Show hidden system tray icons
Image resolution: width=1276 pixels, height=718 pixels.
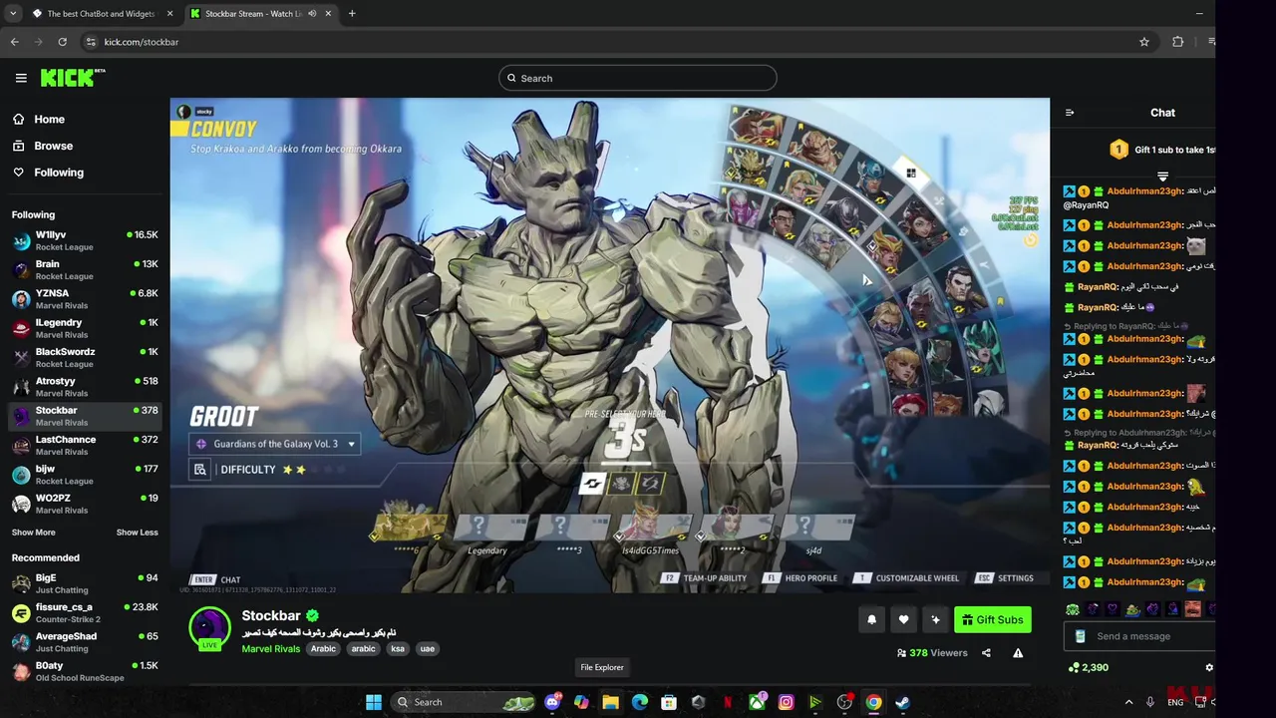tap(1128, 702)
